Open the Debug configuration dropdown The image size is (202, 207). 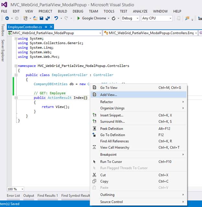138,18
